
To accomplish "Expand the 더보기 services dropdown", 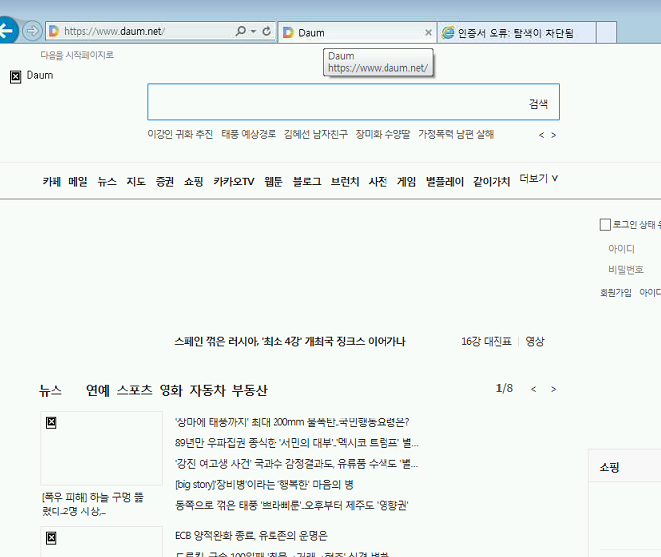I will pos(539,179).
